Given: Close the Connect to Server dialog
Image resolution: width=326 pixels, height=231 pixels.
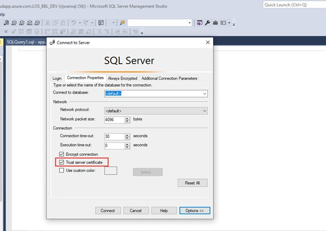Looking at the screenshot, I should [208, 42].
